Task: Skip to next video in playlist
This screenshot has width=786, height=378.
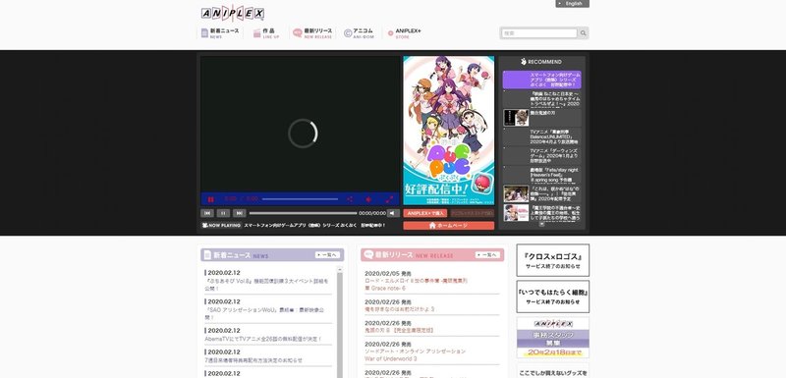Action: pyautogui.click(x=239, y=213)
